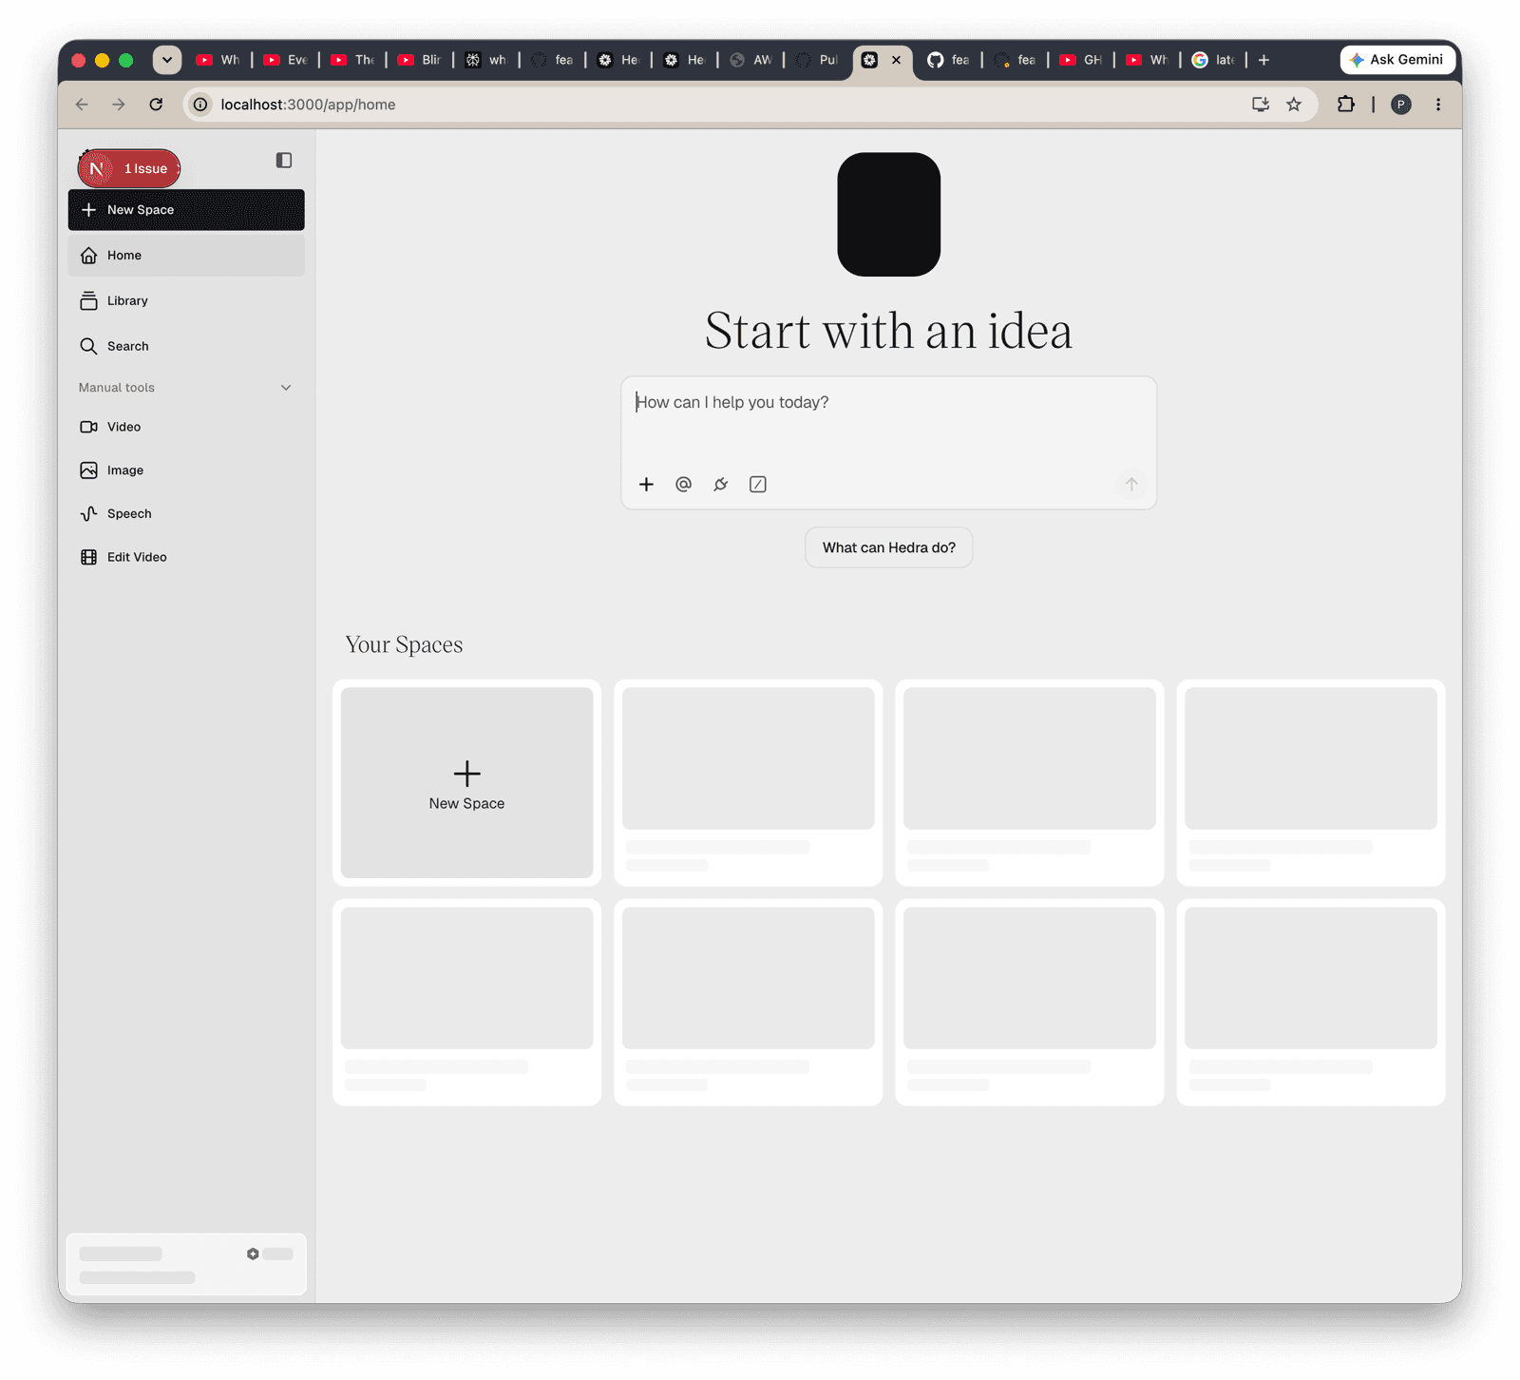Click Ask Gemini button

point(1397,60)
